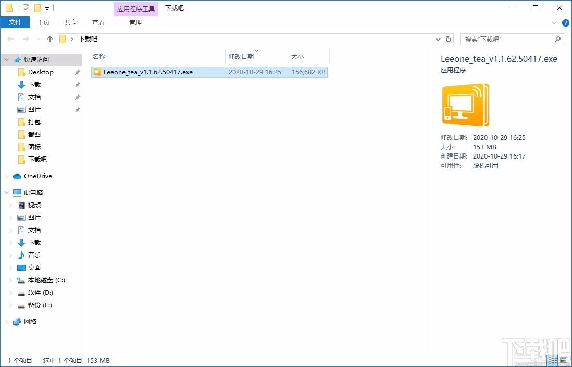This screenshot has height=367, width=572.
Task: Click the file size 156,682 KB cell
Action: tap(308, 72)
